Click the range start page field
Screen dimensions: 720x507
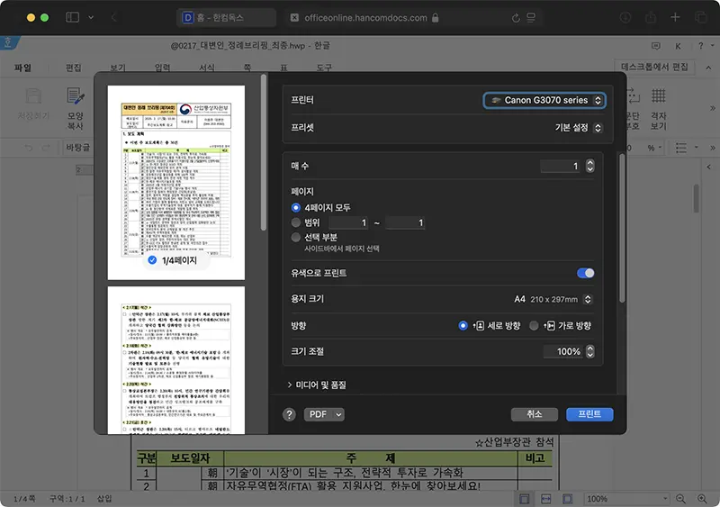pos(348,223)
